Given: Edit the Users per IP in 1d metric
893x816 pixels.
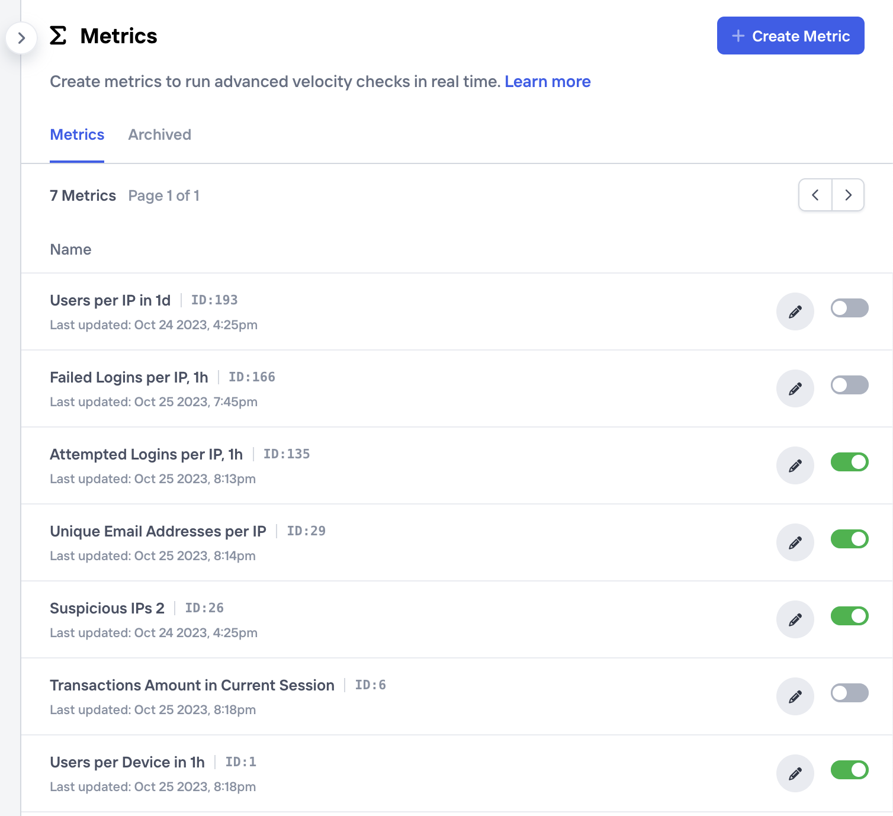Looking at the screenshot, I should (795, 311).
